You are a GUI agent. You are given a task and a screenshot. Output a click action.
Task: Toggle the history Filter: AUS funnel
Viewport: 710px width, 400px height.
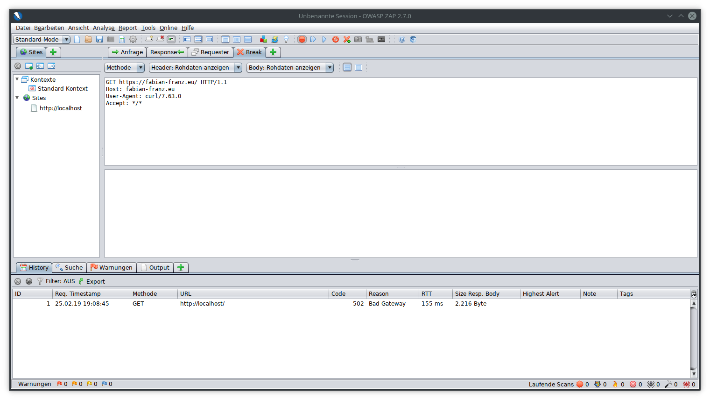(x=40, y=281)
